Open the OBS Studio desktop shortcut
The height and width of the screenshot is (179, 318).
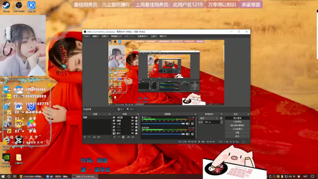19,6
